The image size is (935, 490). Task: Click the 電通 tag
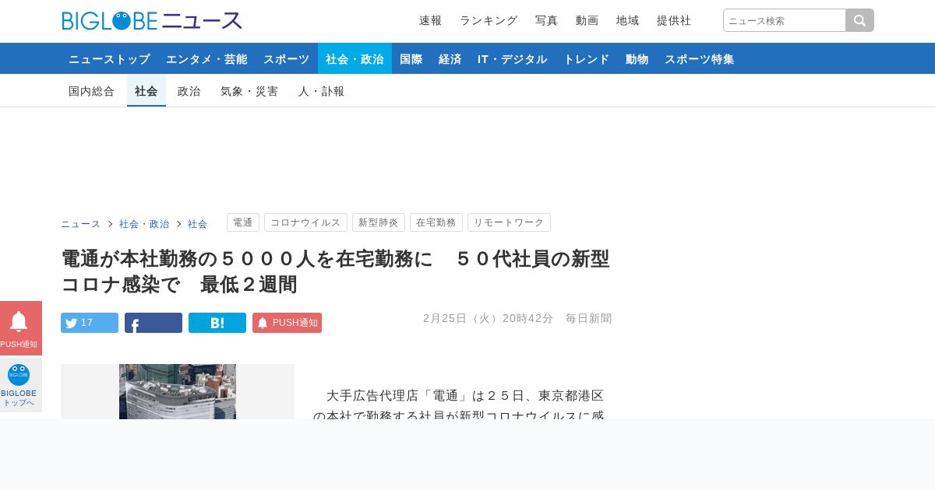click(x=243, y=222)
